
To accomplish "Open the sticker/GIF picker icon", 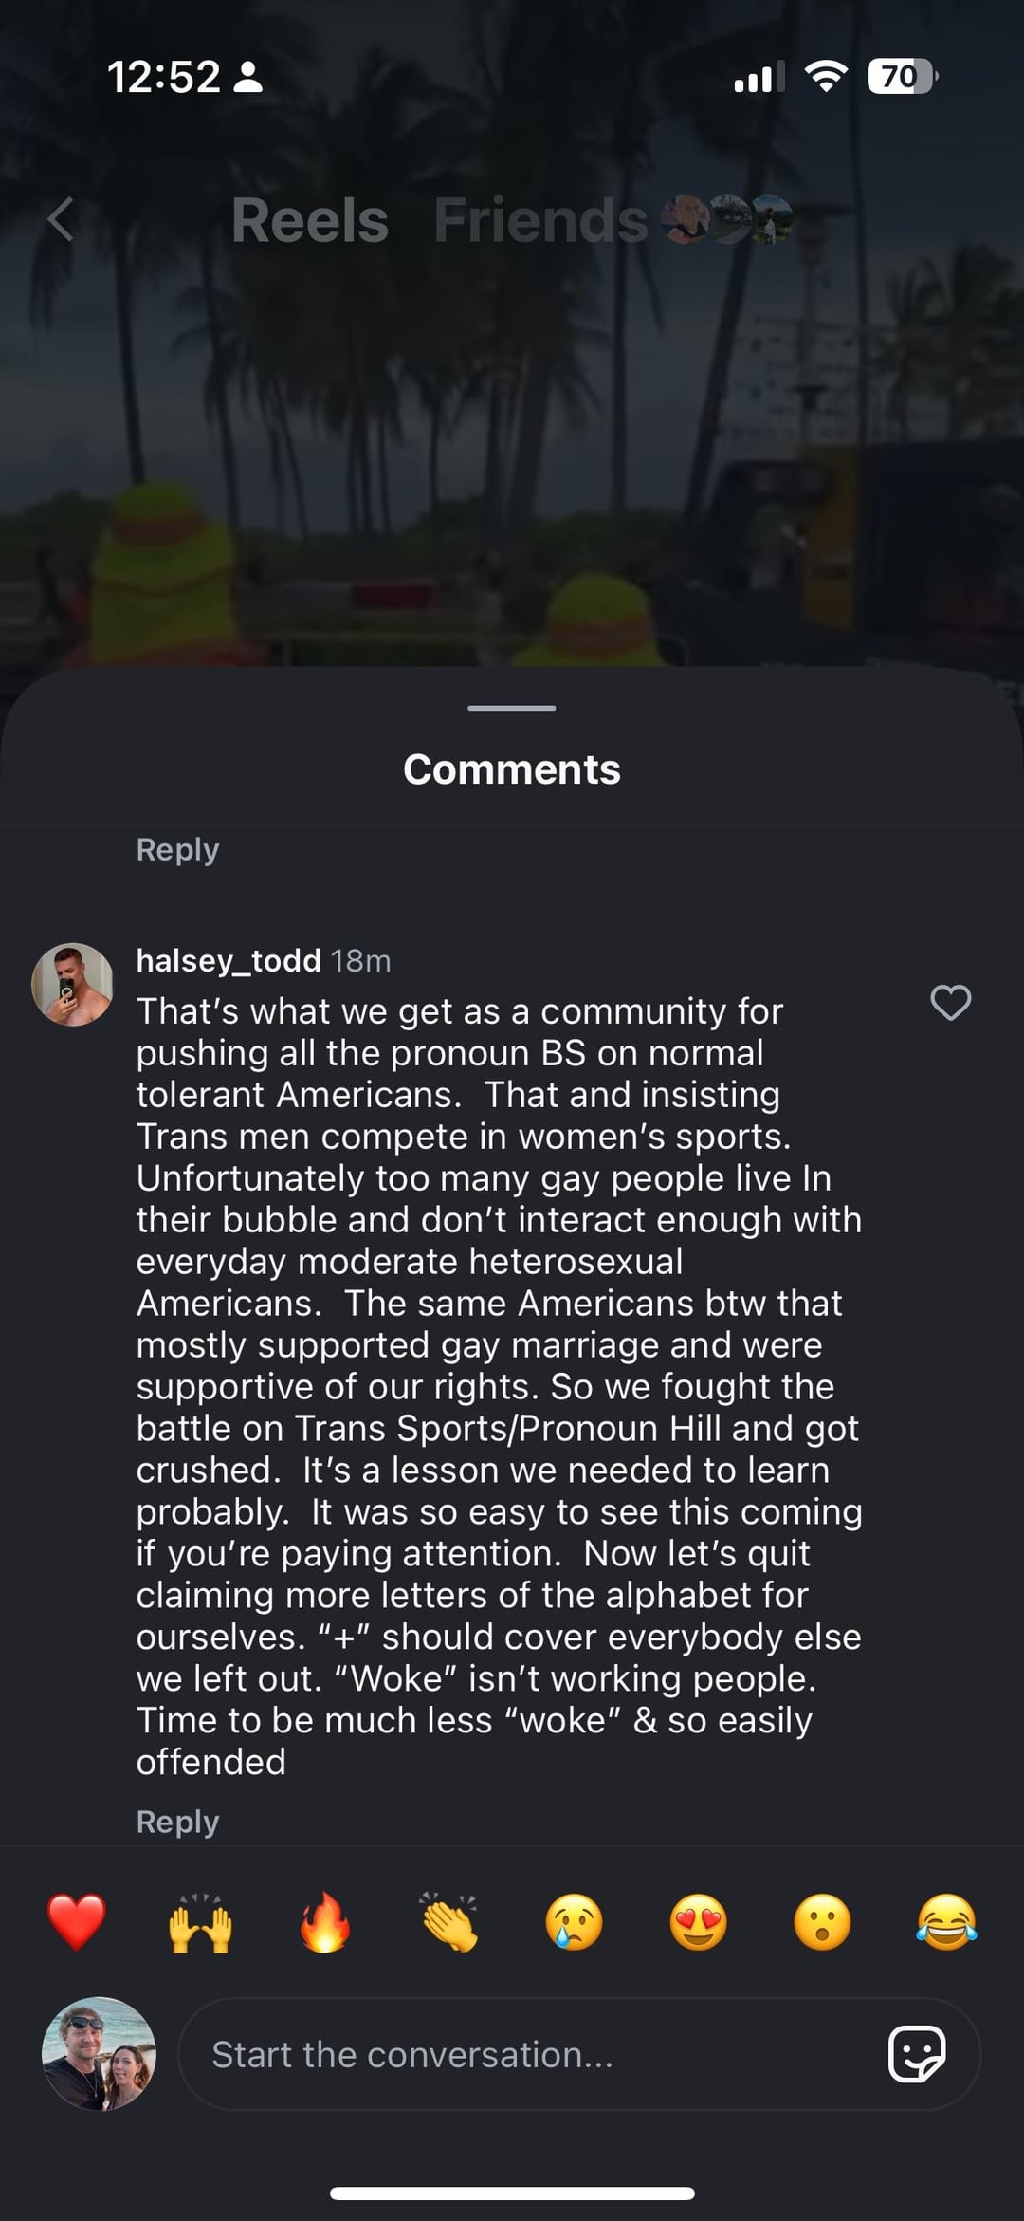I will (916, 2054).
